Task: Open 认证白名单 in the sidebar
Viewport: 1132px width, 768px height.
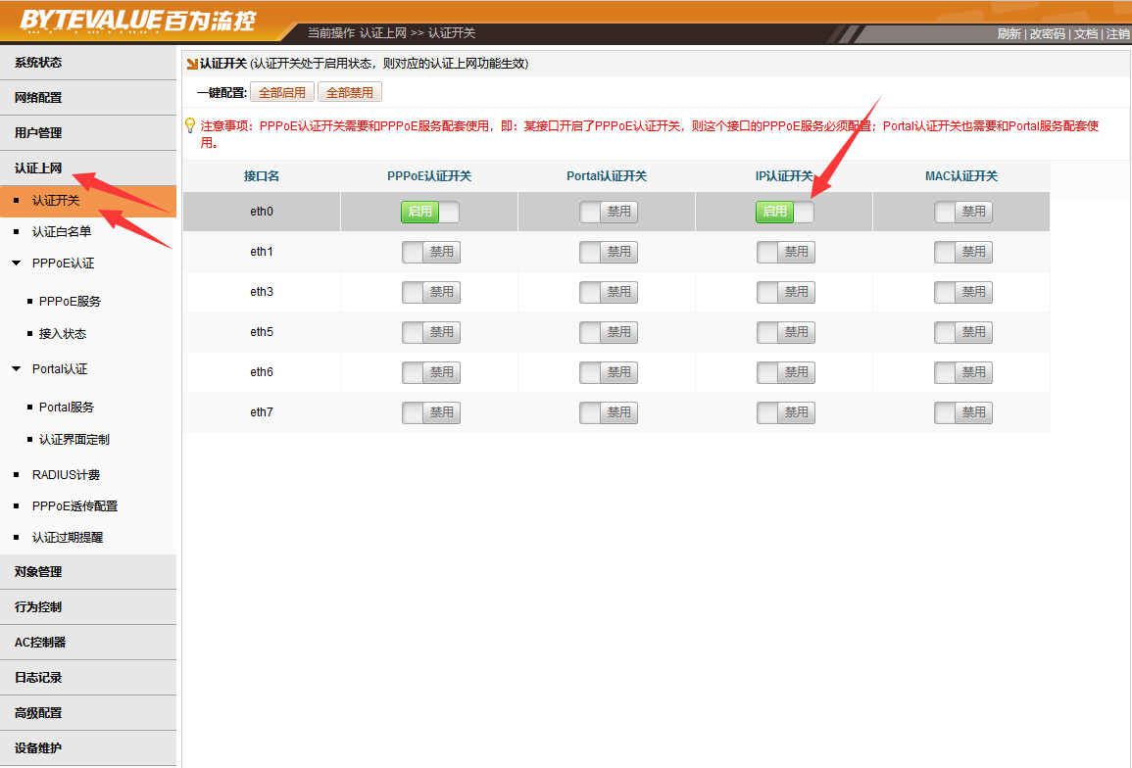Action: [x=61, y=232]
